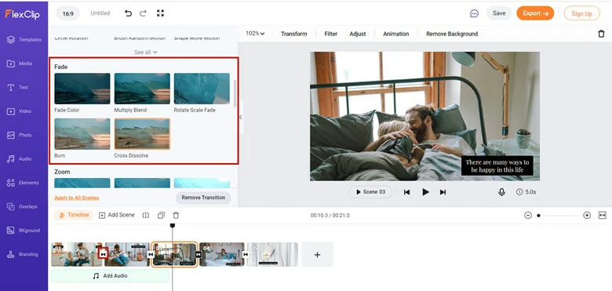Open the Elements sidebar section

[x=23, y=183]
